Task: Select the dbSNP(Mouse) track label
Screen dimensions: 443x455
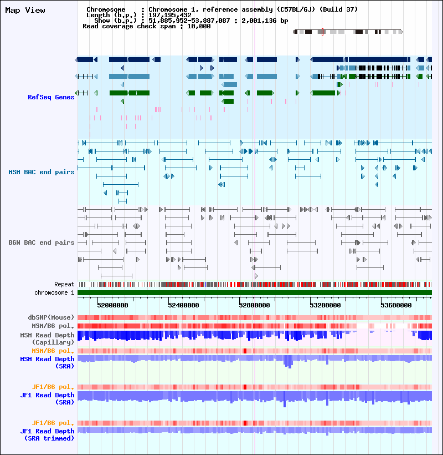Action: click(51, 317)
